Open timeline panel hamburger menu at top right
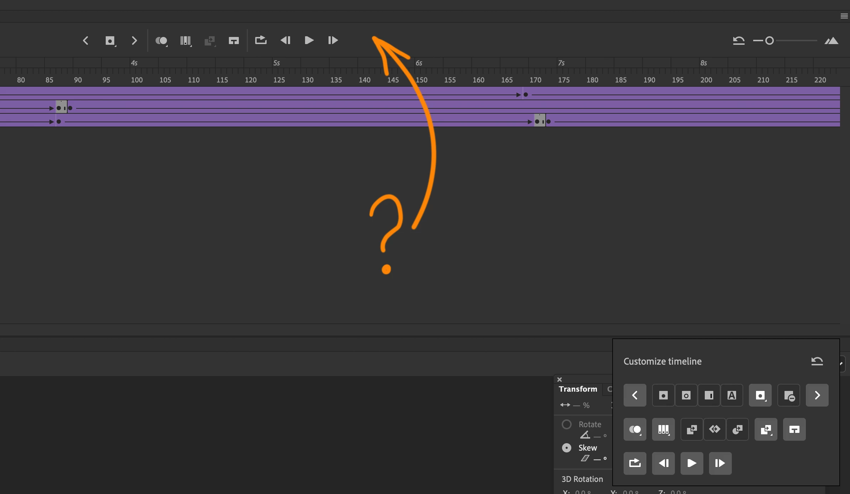The width and height of the screenshot is (850, 494). click(x=844, y=16)
